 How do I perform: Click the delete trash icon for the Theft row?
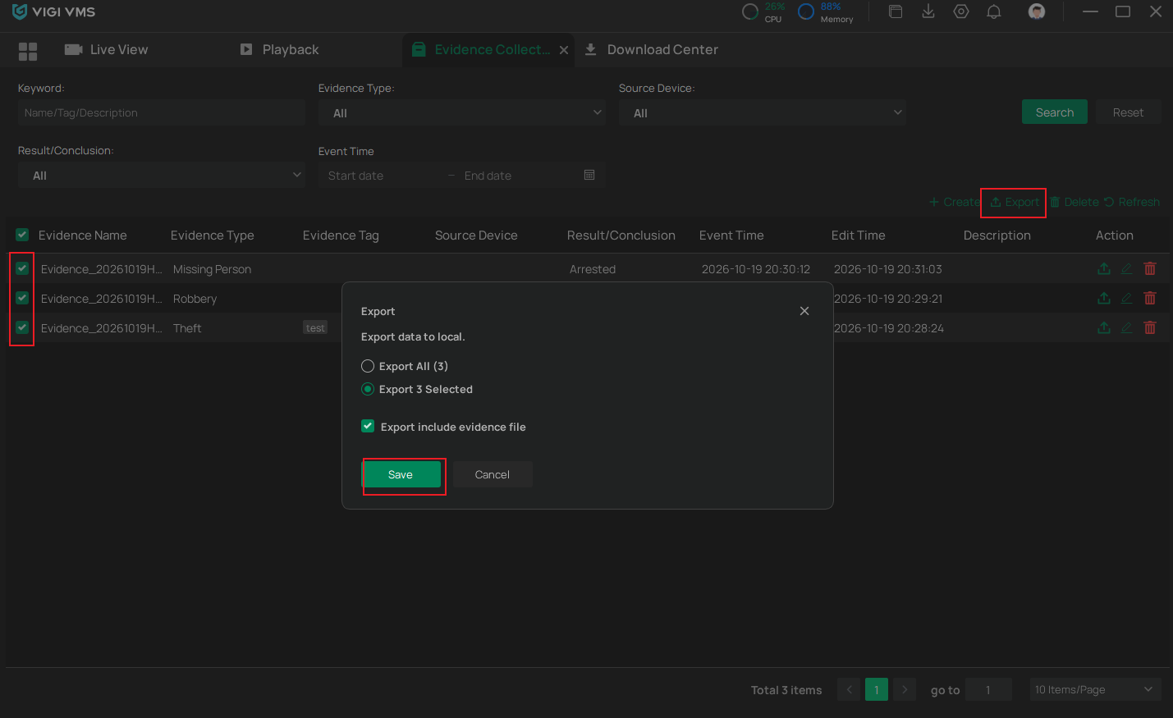(1150, 327)
